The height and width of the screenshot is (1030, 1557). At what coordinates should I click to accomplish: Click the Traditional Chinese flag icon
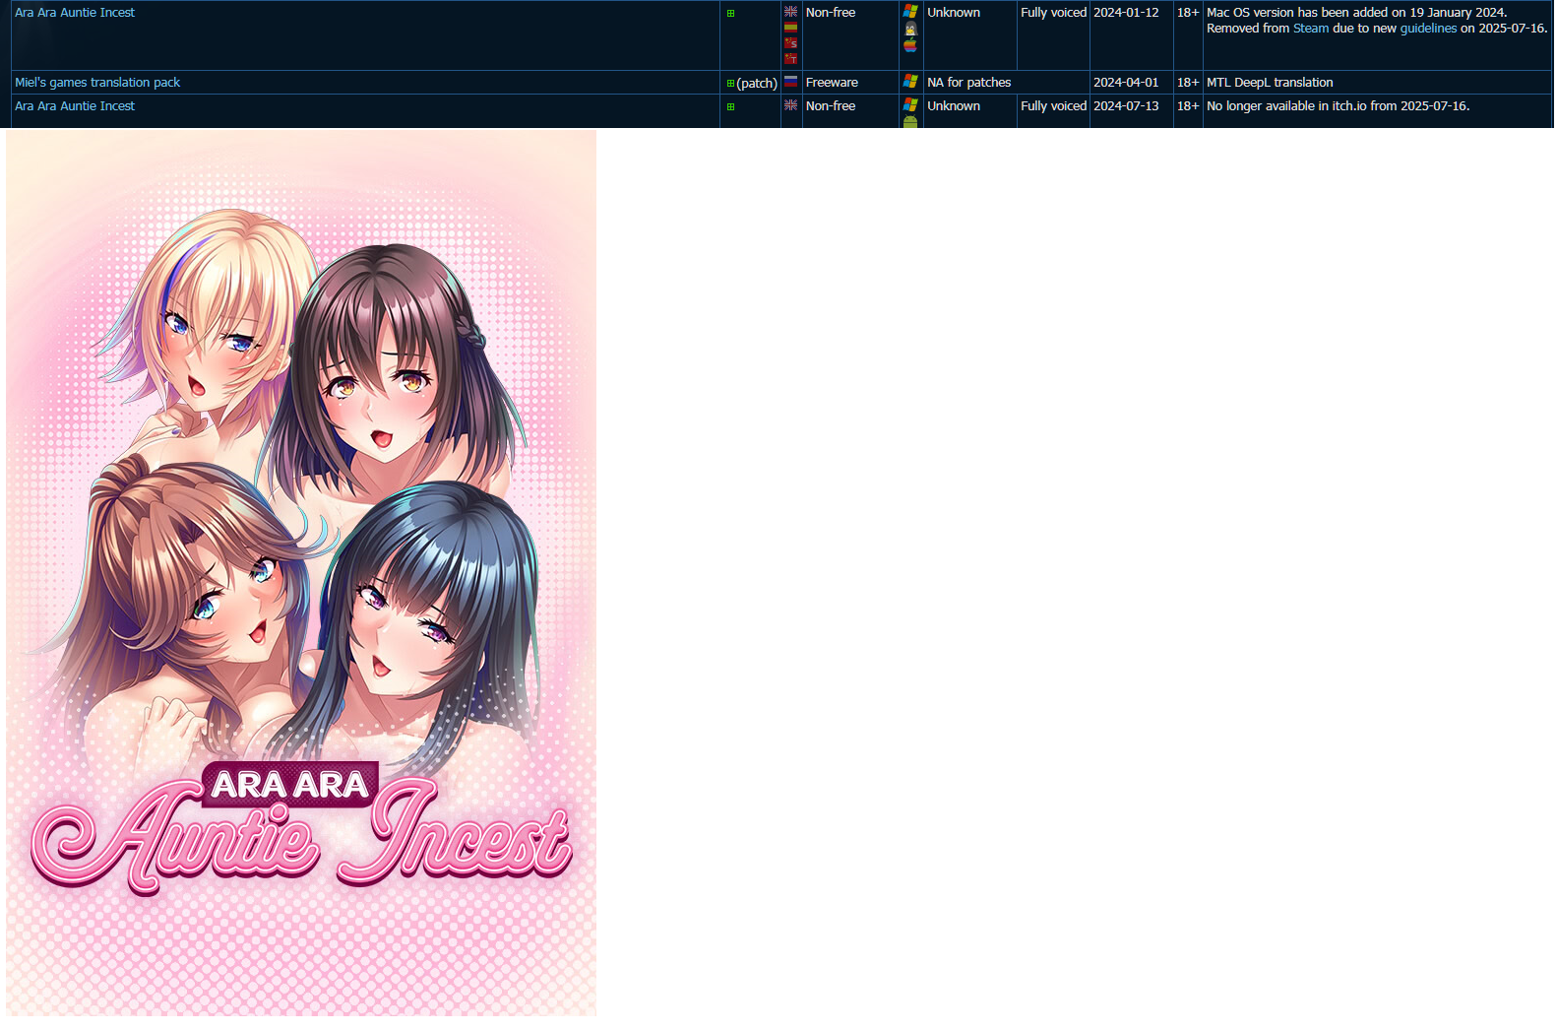(x=790, y=59)
